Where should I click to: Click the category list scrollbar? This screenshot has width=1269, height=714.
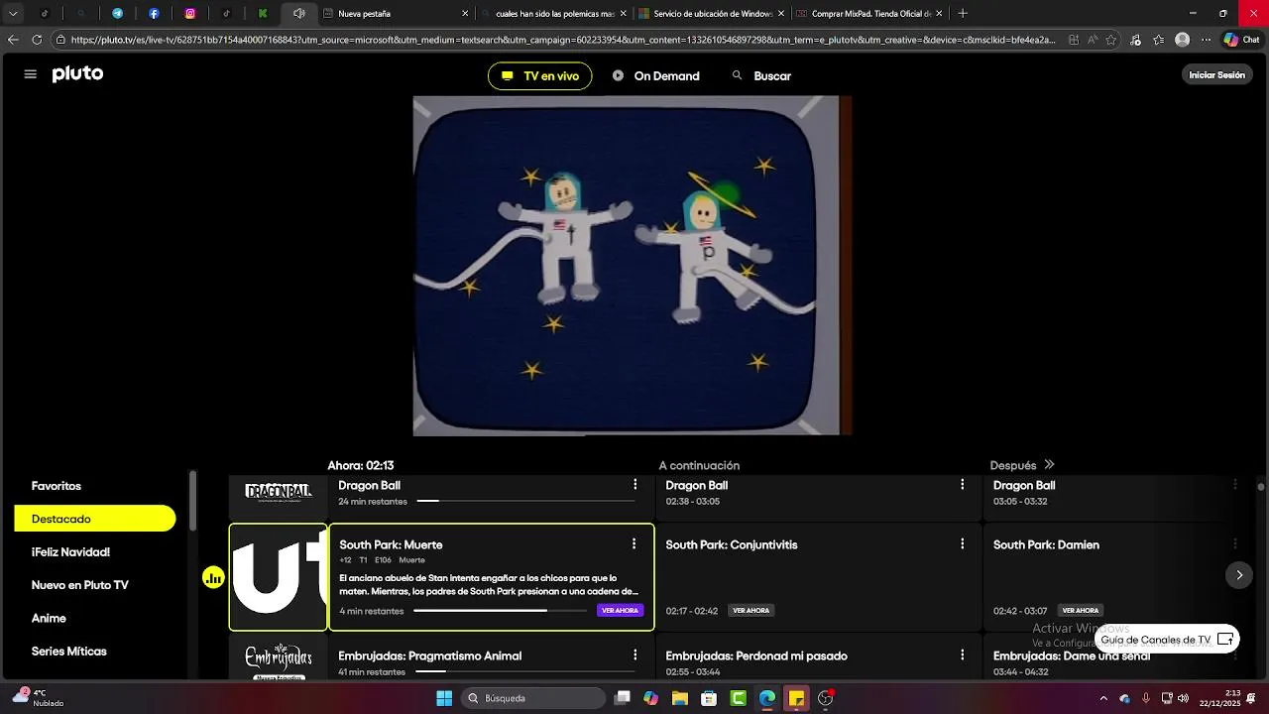pyautogui.click(x=192, y=501)
